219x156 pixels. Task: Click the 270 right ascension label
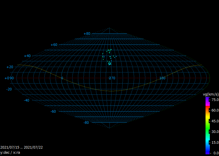coord(112,78)
